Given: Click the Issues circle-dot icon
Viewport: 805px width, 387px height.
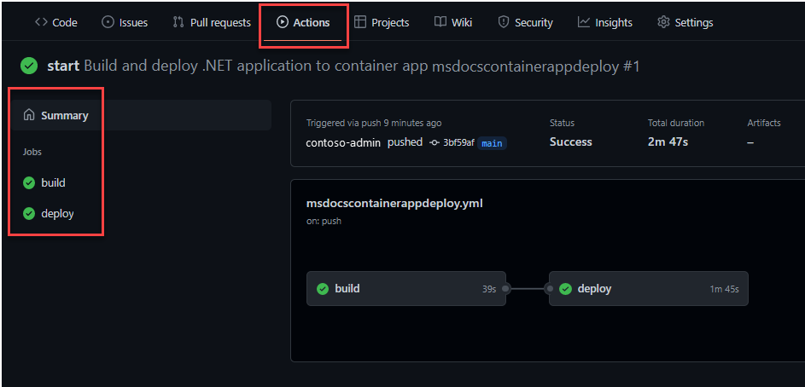Looking at the screenshot, I should pyautogui.click(x=108, y=22).
